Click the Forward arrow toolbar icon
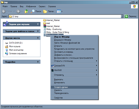Screen dimensions: 139x109 18,11
